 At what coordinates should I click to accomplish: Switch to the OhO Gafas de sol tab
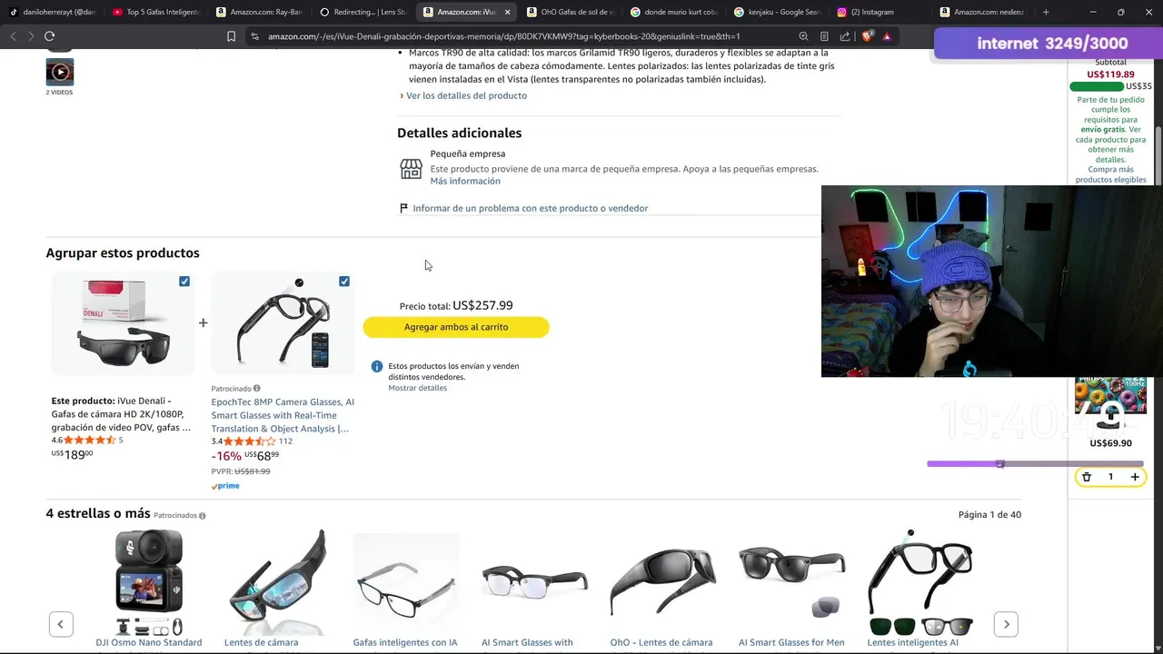[x=572, y=12]
